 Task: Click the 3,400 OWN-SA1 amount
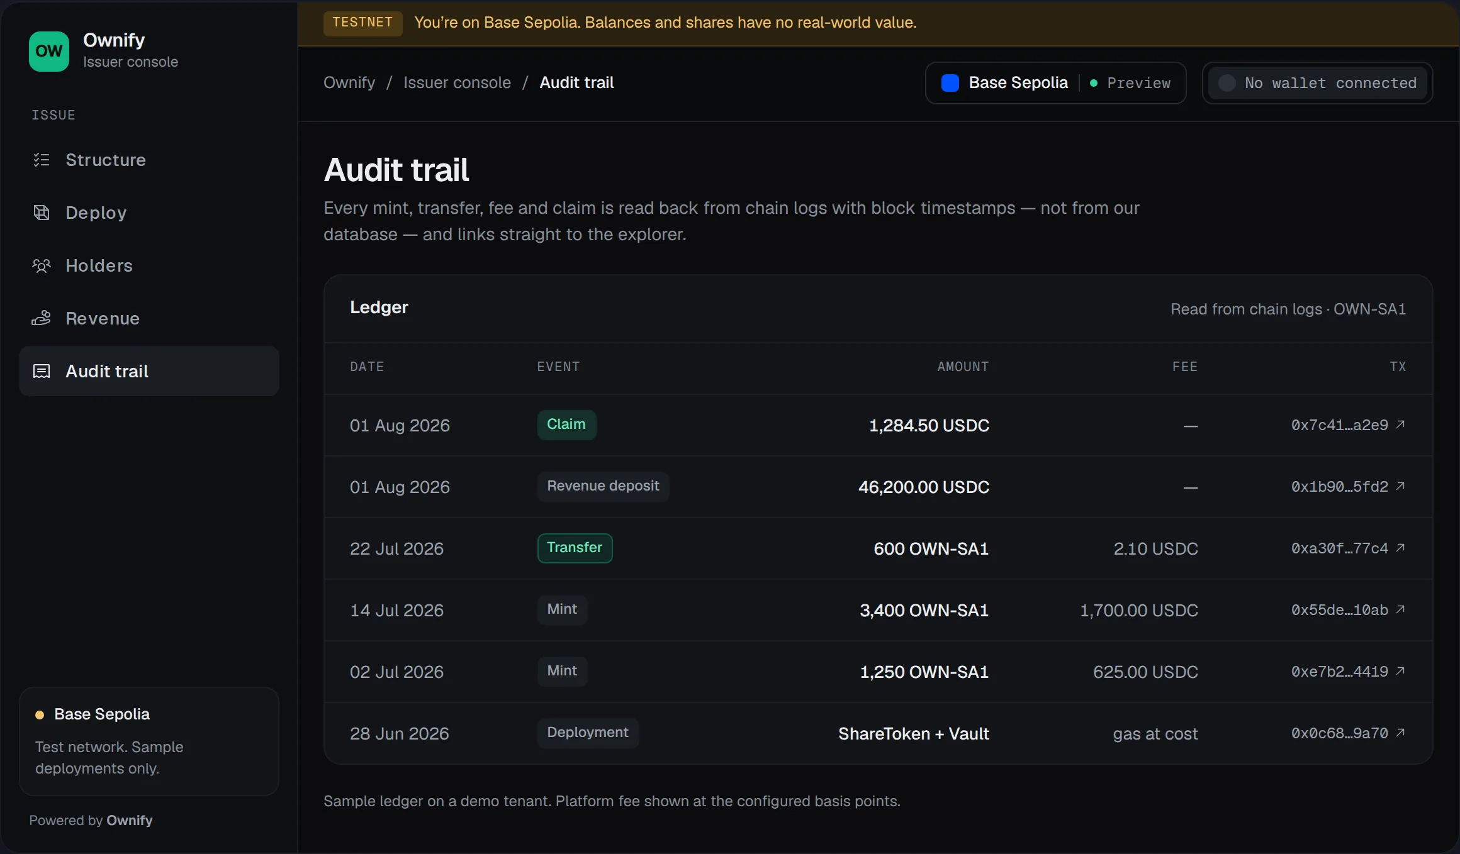(924, 610)
